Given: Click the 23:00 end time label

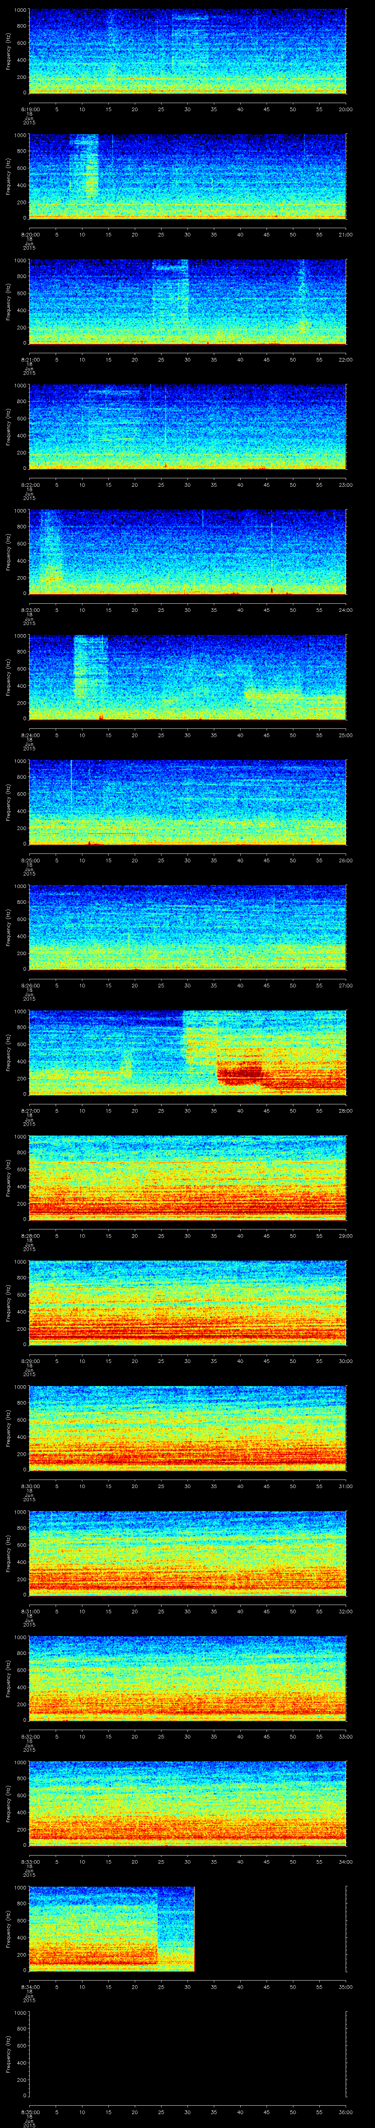Looking at the screenshot, I should click(x=346, y=485).
